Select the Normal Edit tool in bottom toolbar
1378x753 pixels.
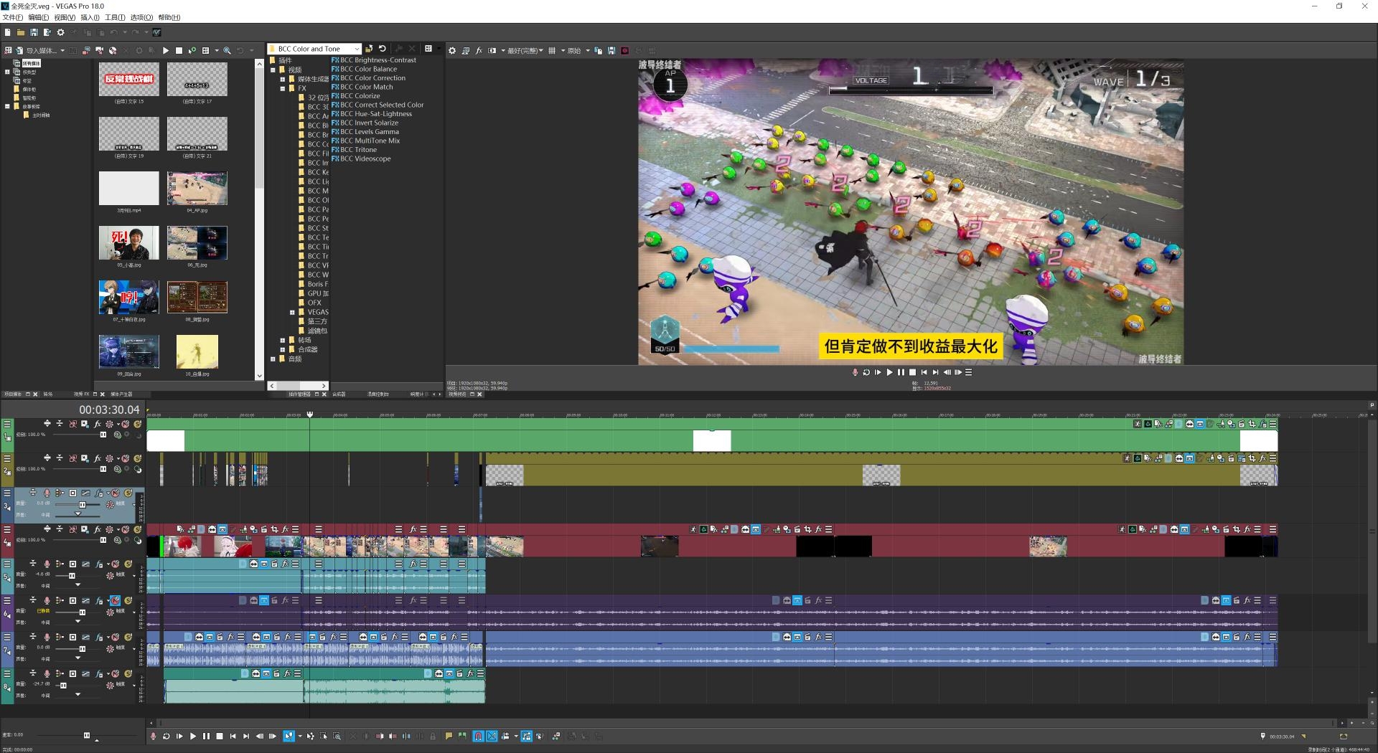tap(289, 736)
